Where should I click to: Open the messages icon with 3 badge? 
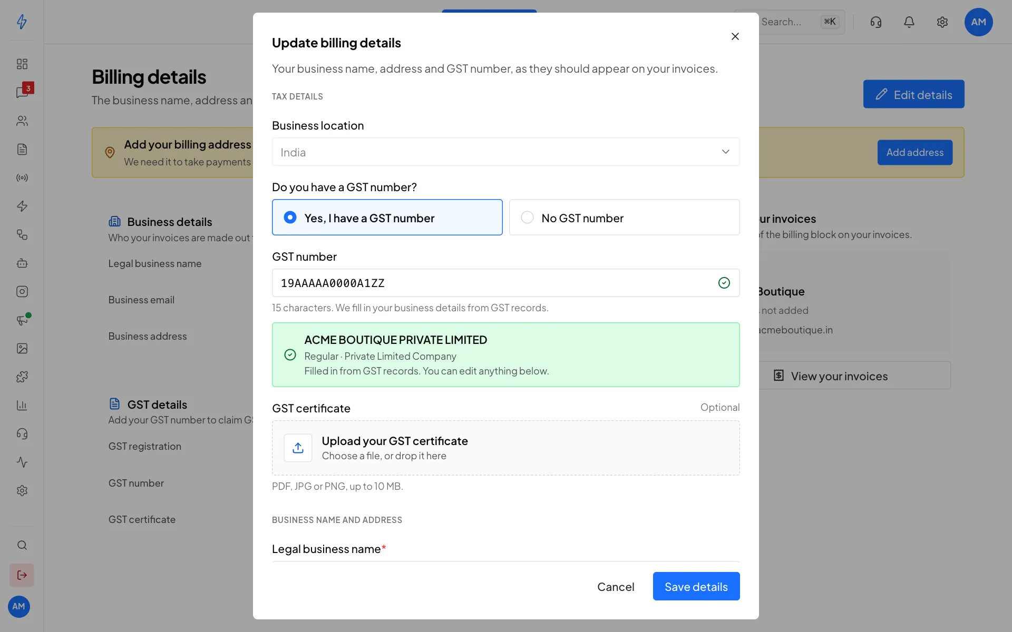(23, 92)
